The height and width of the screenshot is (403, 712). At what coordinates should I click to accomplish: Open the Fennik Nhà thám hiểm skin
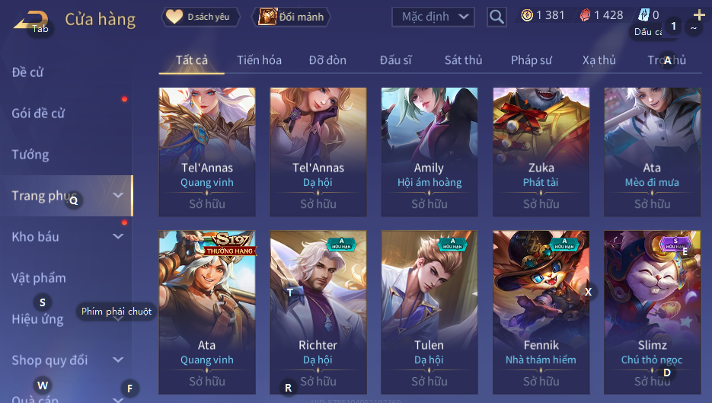tap(541, 312)
